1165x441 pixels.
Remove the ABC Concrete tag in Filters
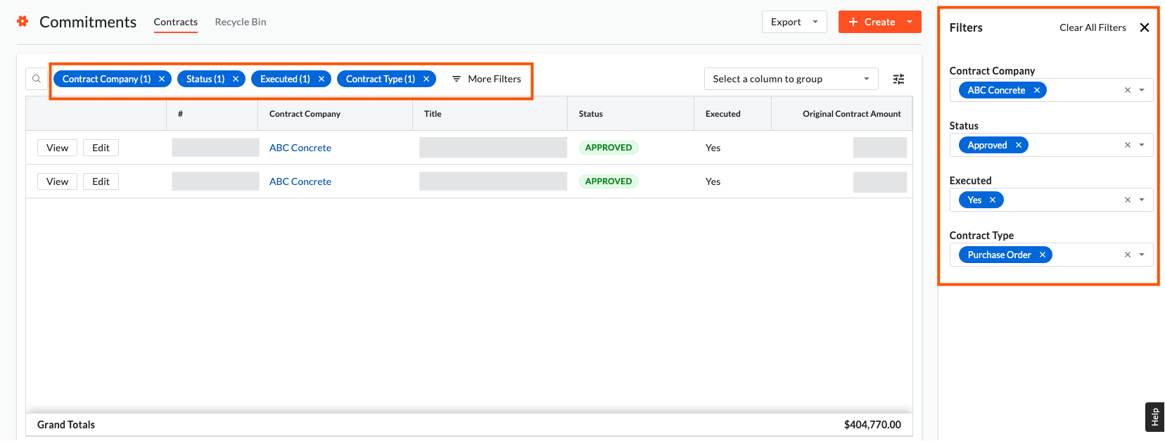click(x=1037, y=90)
